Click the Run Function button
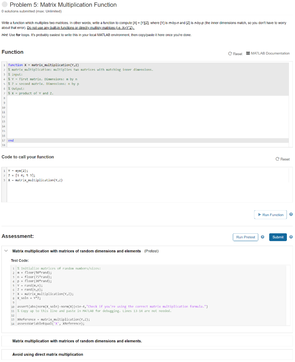 [270, 215]
